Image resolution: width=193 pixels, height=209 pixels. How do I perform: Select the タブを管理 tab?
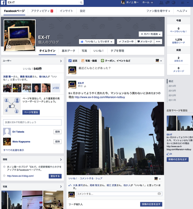(117, 51)
